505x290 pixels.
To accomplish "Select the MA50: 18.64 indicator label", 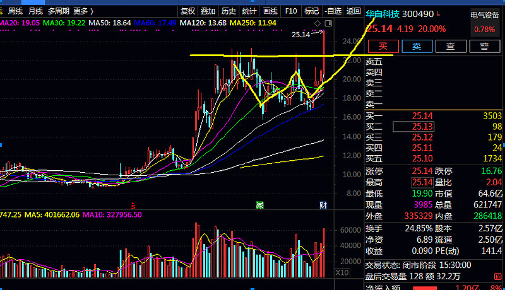I will 110,23.
